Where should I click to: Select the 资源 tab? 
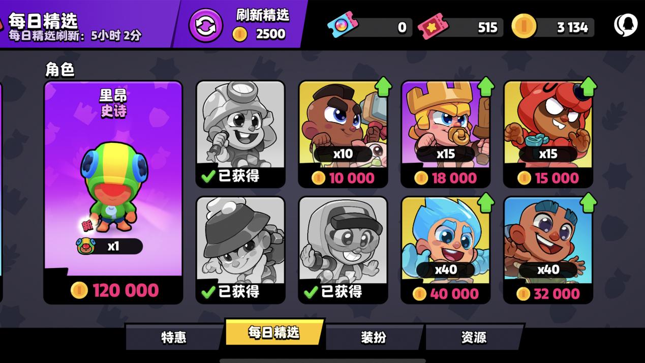[x=474, y=337]
